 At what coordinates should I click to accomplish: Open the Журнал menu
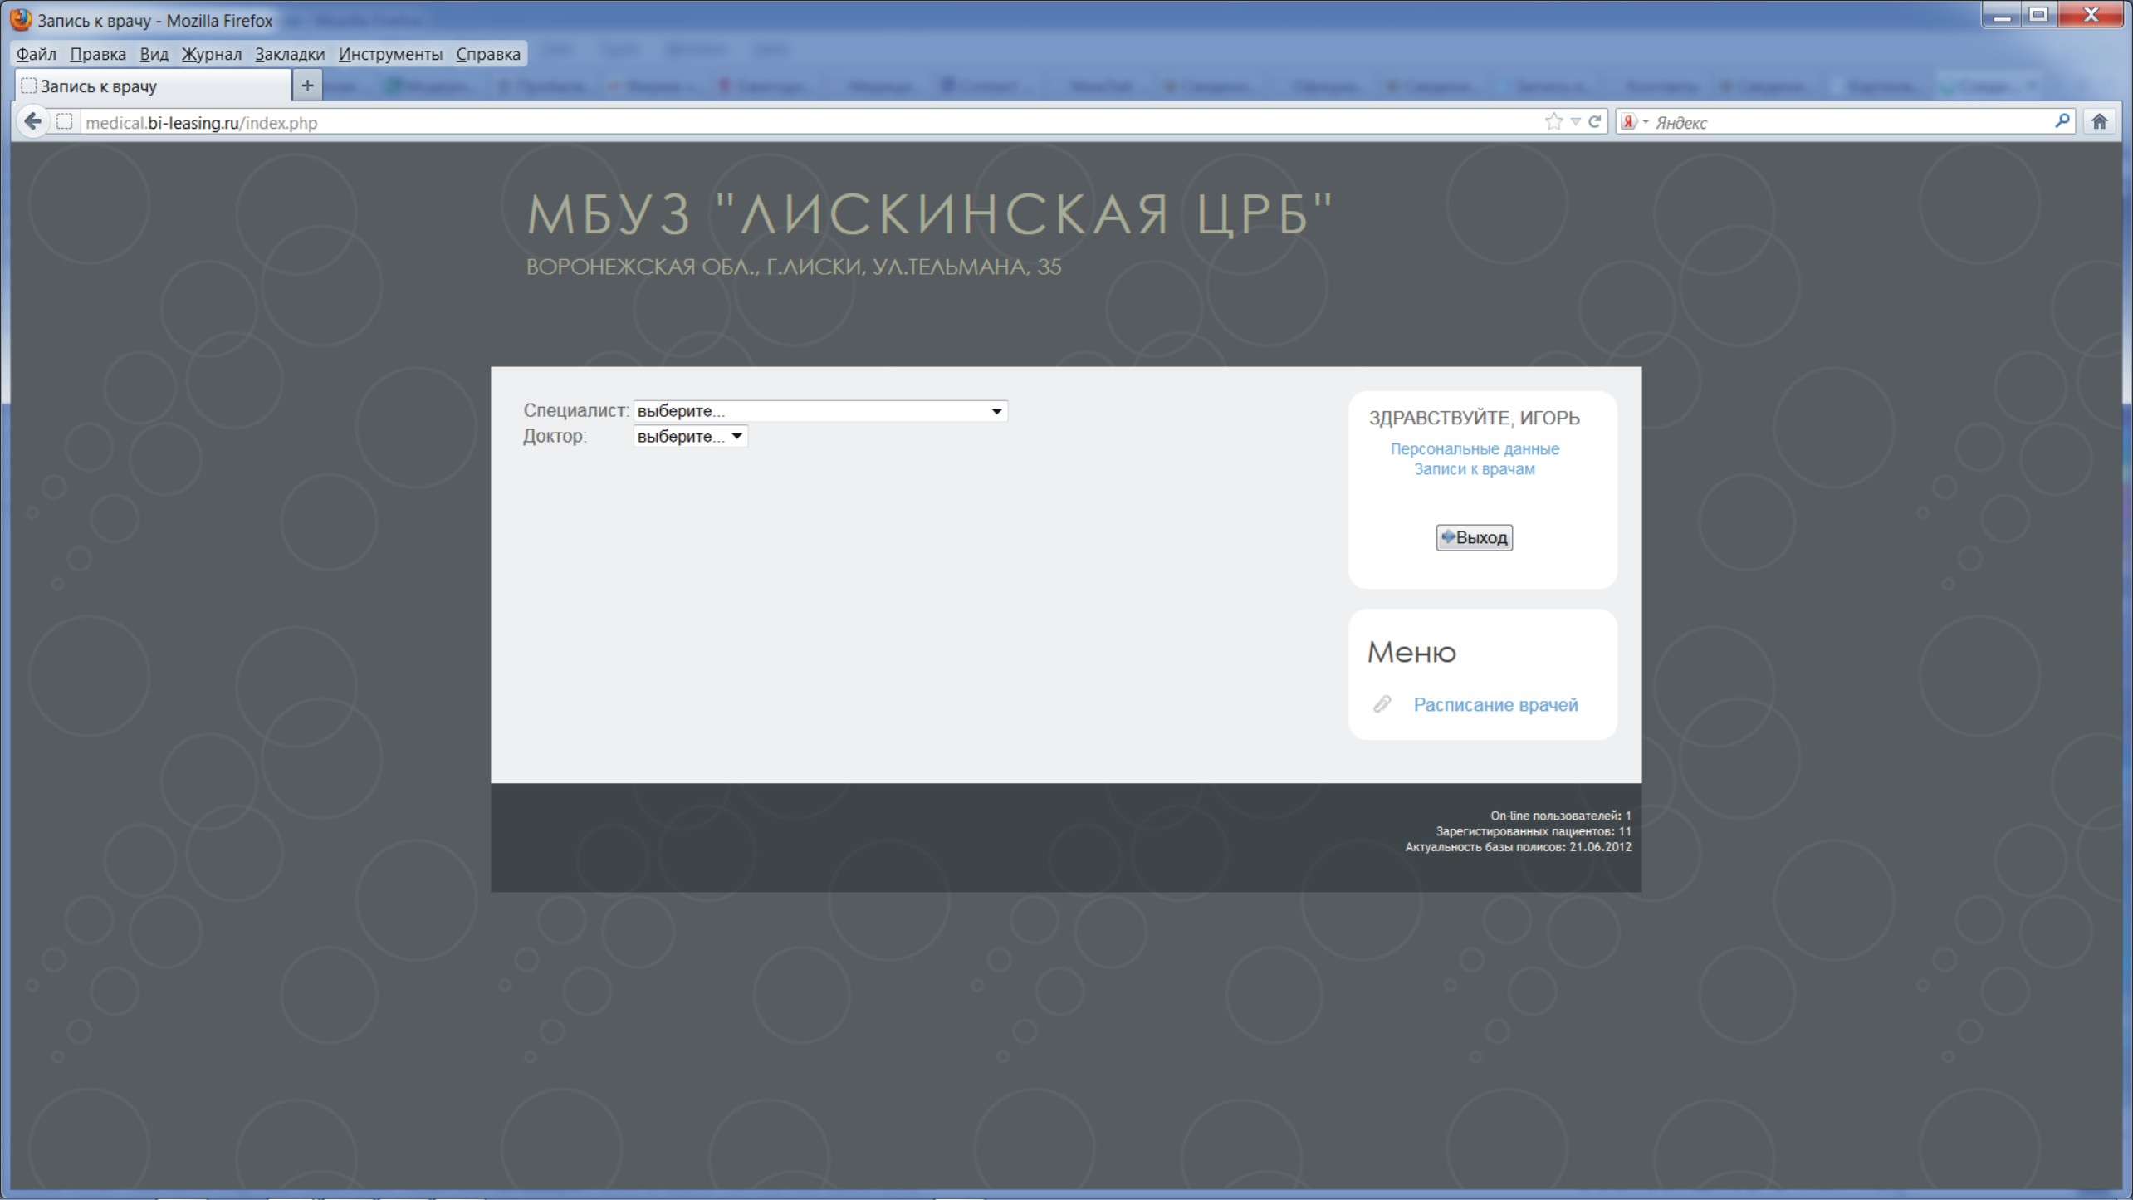coord(212,54)
